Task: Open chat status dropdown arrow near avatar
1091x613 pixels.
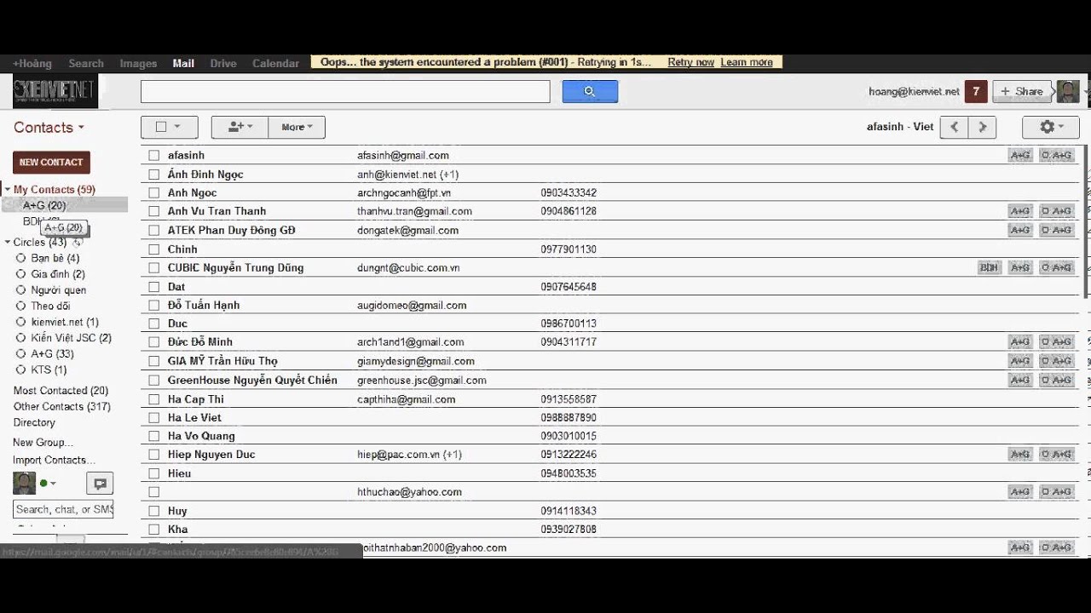Action: [x=53, y=484]
